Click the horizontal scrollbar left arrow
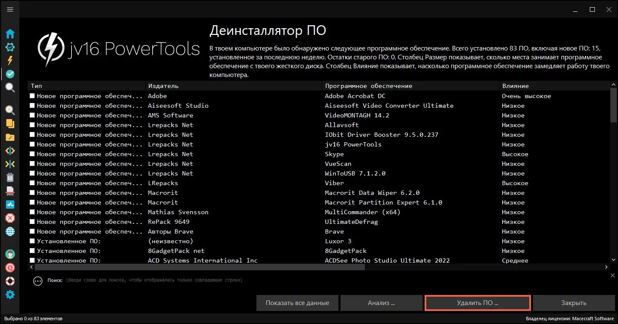The image size is (618, 324). [x=31, y=267]
